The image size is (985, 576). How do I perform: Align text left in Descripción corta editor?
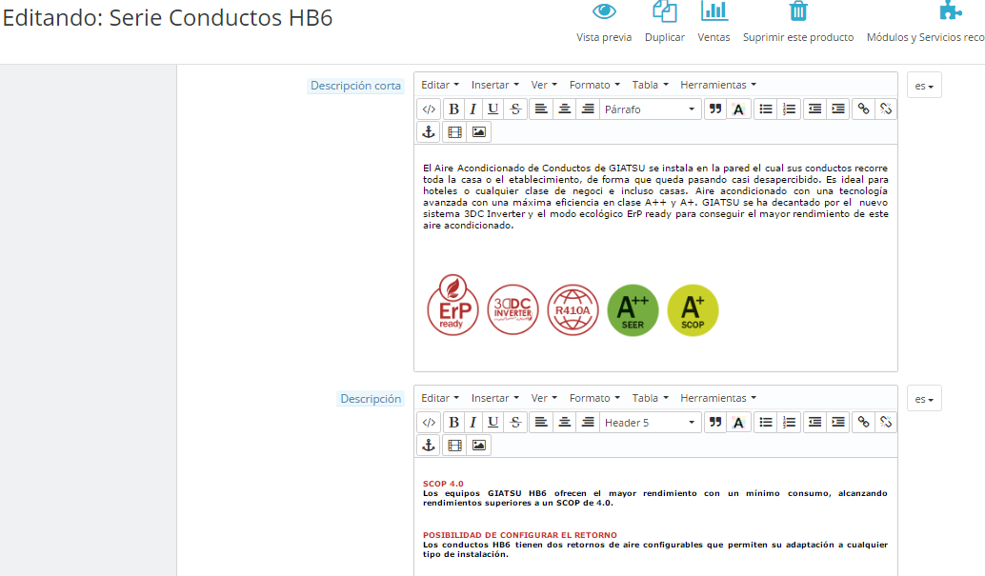[x=541, y=109]
